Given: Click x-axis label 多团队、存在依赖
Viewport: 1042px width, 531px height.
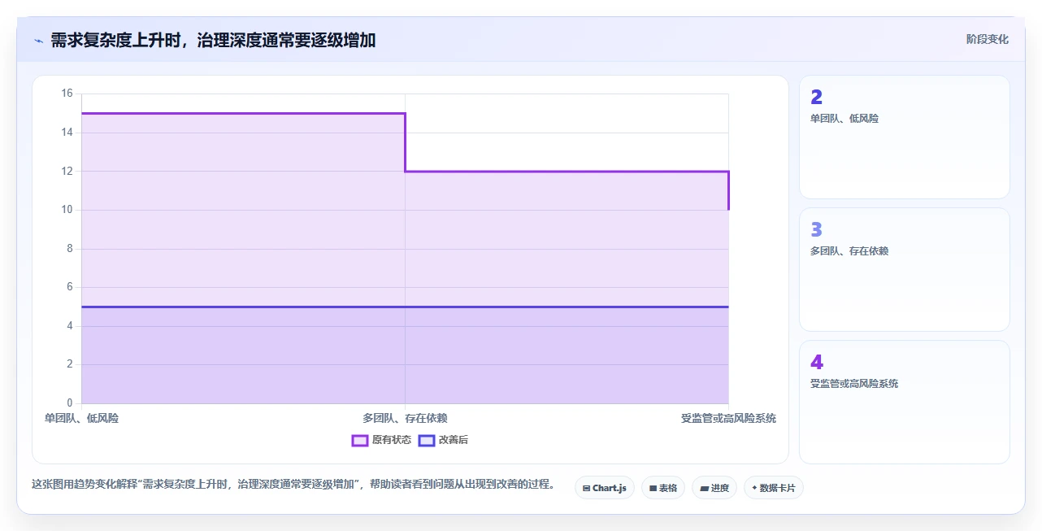Looking at the screenshot, I should (405, 418).
